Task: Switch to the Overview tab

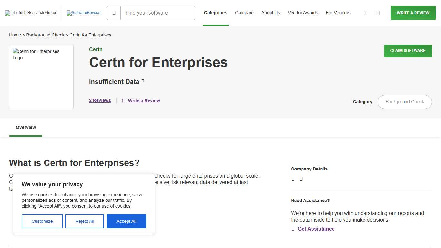Action: point(26,127)
